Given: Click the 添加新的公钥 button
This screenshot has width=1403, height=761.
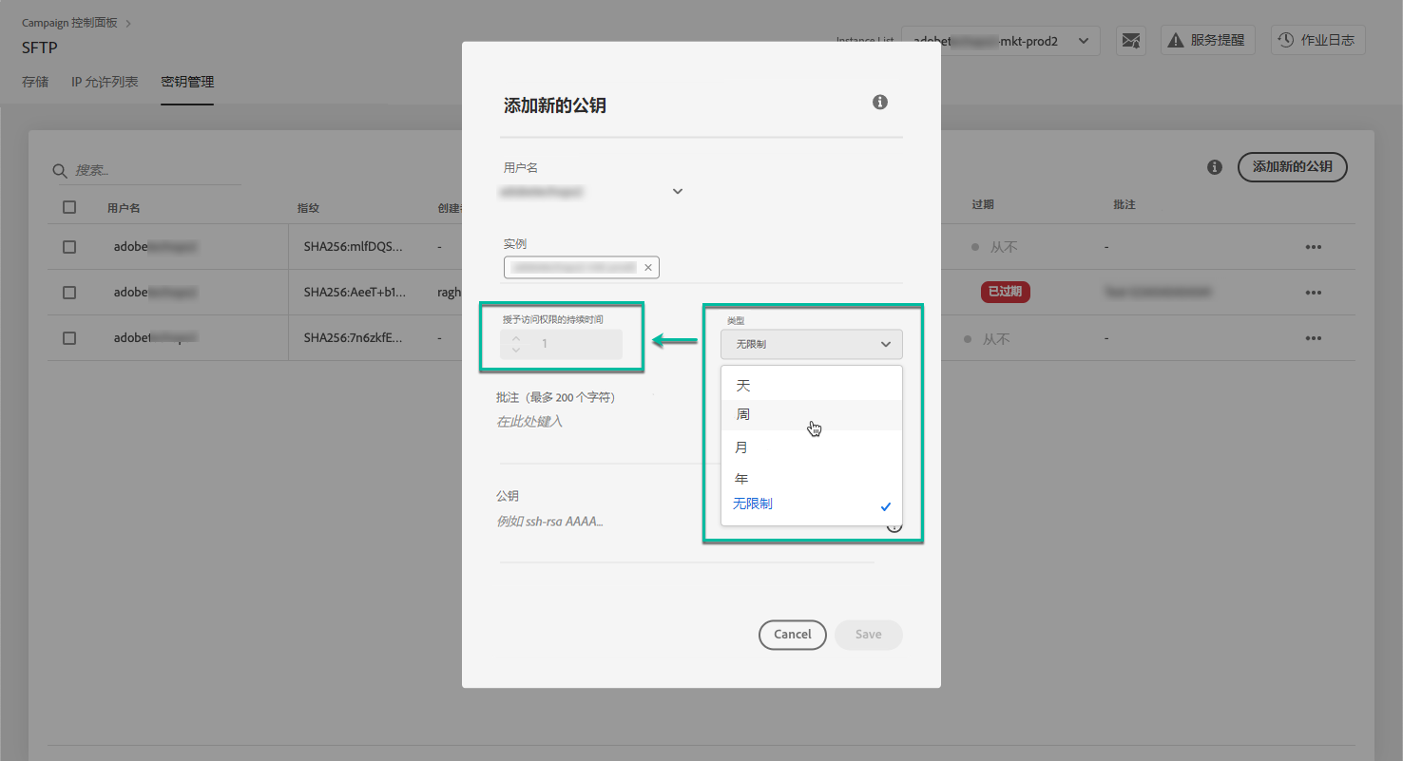Looking at the screenshot, I should point(1293,166).
